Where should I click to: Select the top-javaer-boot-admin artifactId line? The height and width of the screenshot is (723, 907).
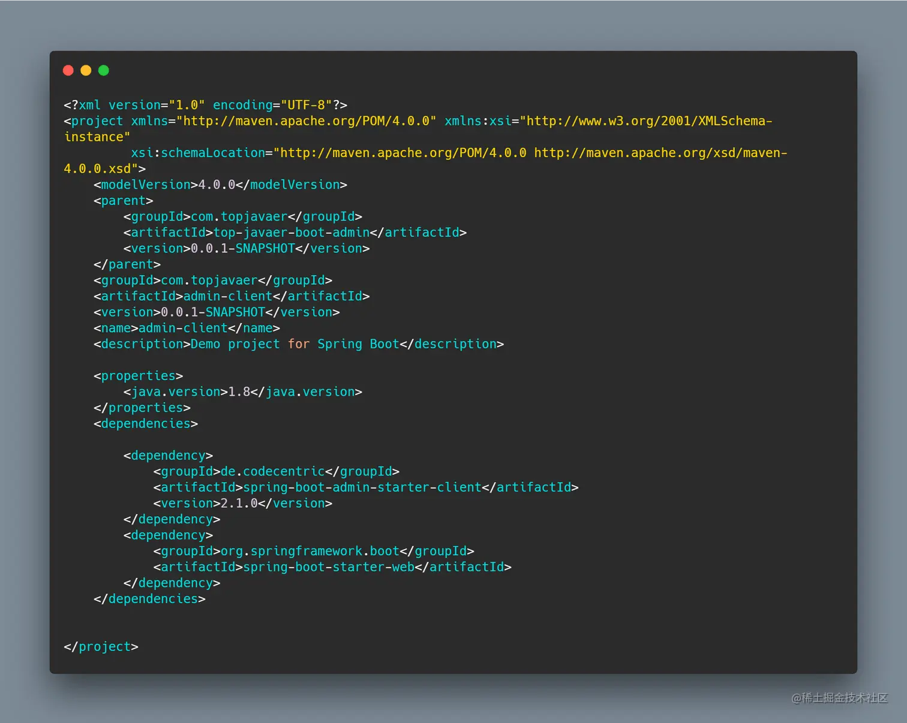[295, 233]
